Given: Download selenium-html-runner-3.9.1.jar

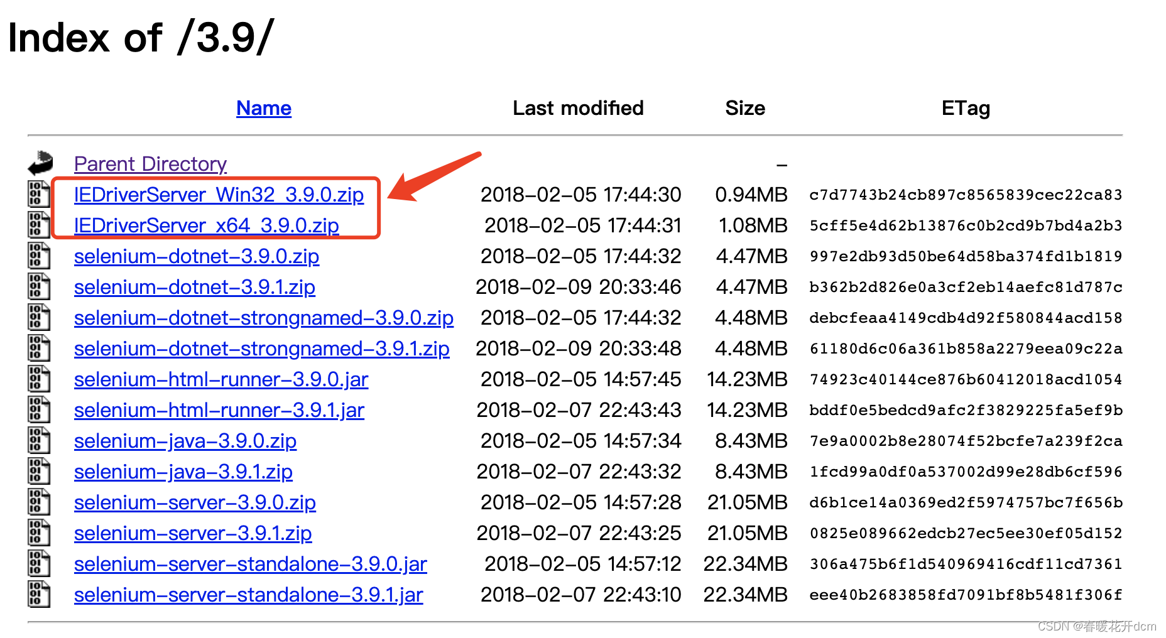Looking at the screenshot, I should 219,410.
